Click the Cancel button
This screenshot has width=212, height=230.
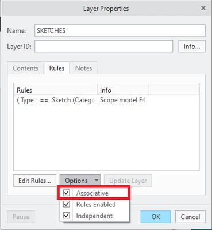coord(190,217)
